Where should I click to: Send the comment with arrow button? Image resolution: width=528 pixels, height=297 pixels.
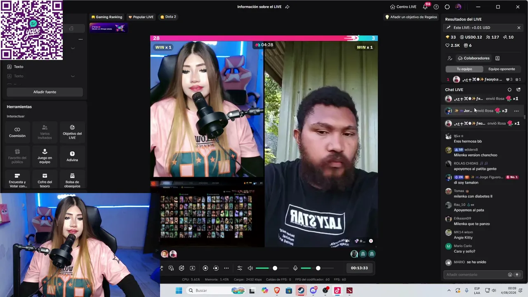(x=517, y=275)
